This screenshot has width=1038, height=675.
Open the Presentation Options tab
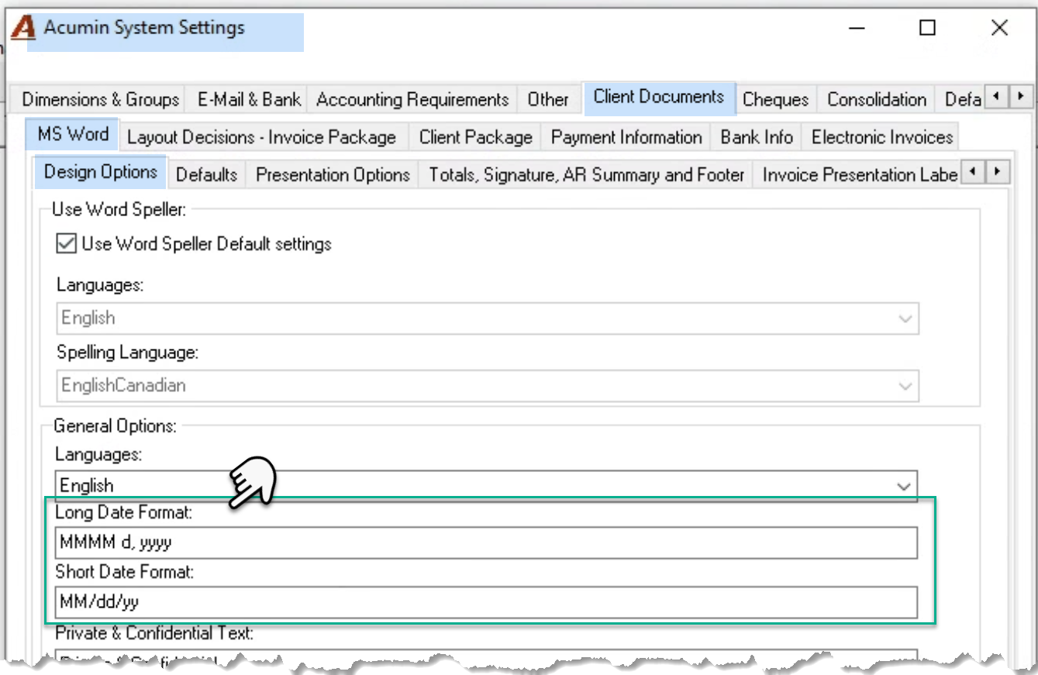pos(333,175)
